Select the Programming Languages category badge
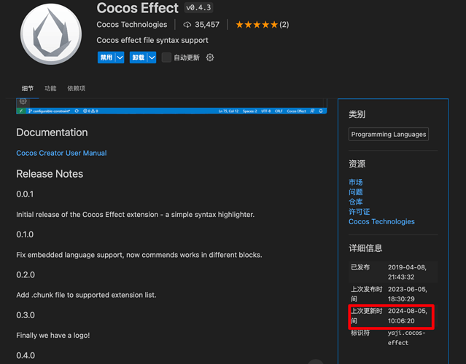Viewport: 466px width, 364px height. [x=389, y=135]
